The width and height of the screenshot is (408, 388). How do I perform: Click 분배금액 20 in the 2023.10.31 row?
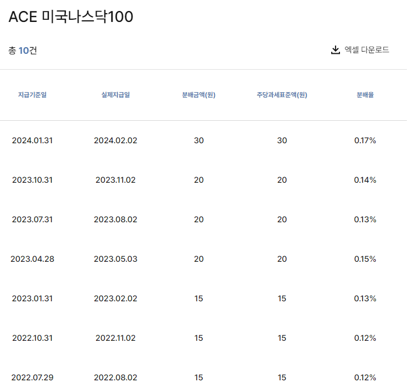click(199, 180)
